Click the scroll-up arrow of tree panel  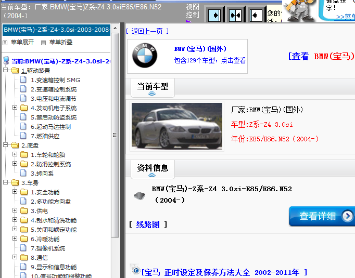pos(115,28)
